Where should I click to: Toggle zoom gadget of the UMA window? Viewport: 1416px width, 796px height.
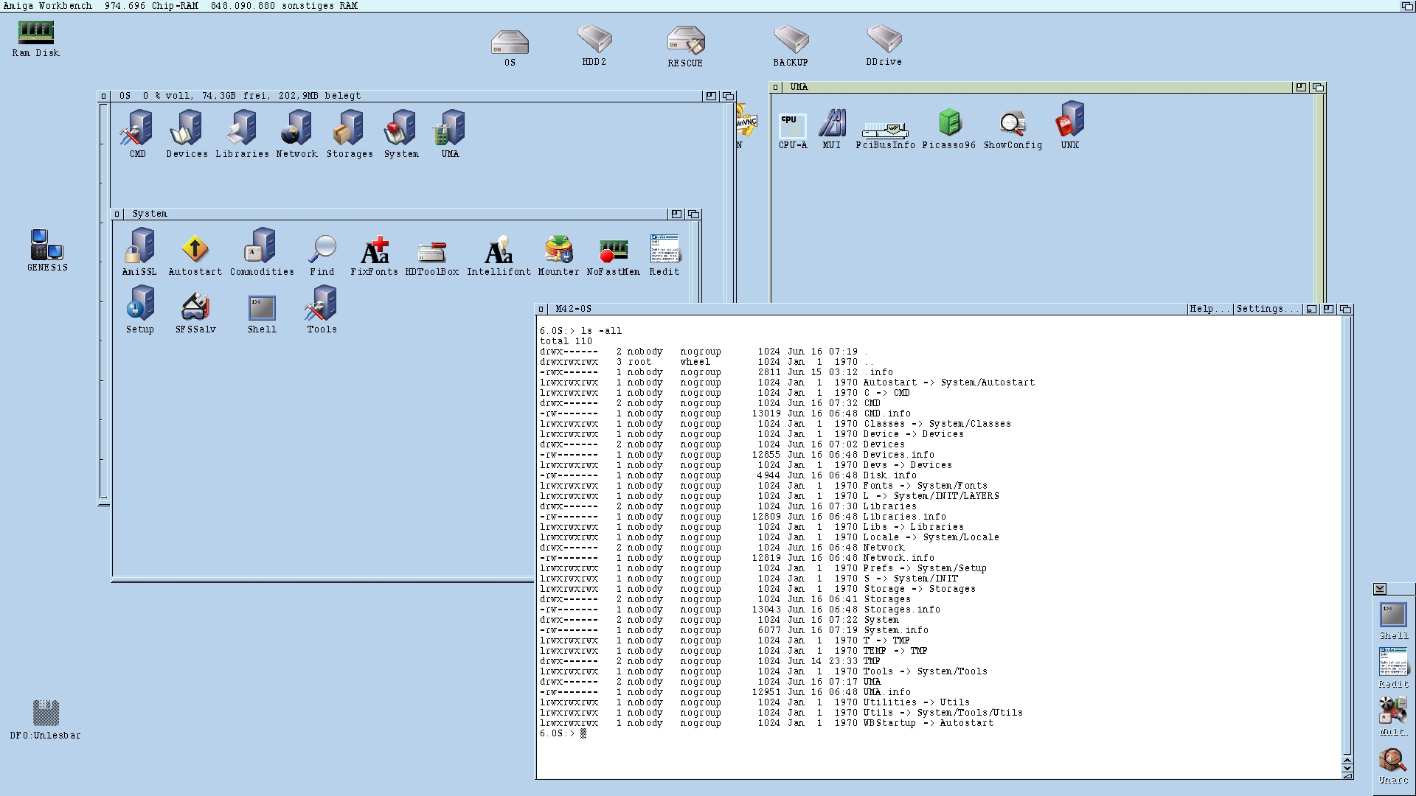point(1301,87)
